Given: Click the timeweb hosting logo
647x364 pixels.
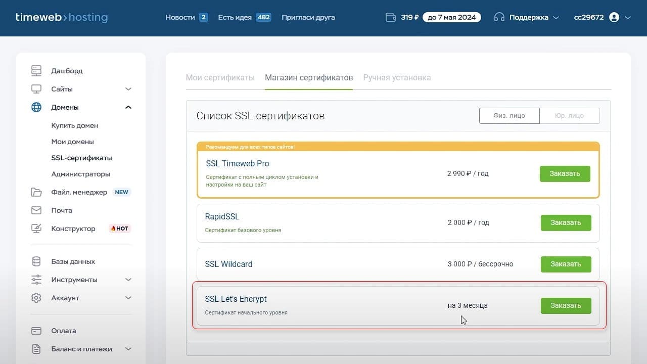Looking at the screenshot, I should 62,17.
